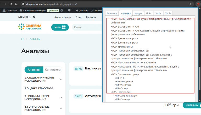Click the Сімейна лабораторія logo
Image resolution: width=201 pixels, height=115 pixels.
point(30,27)
